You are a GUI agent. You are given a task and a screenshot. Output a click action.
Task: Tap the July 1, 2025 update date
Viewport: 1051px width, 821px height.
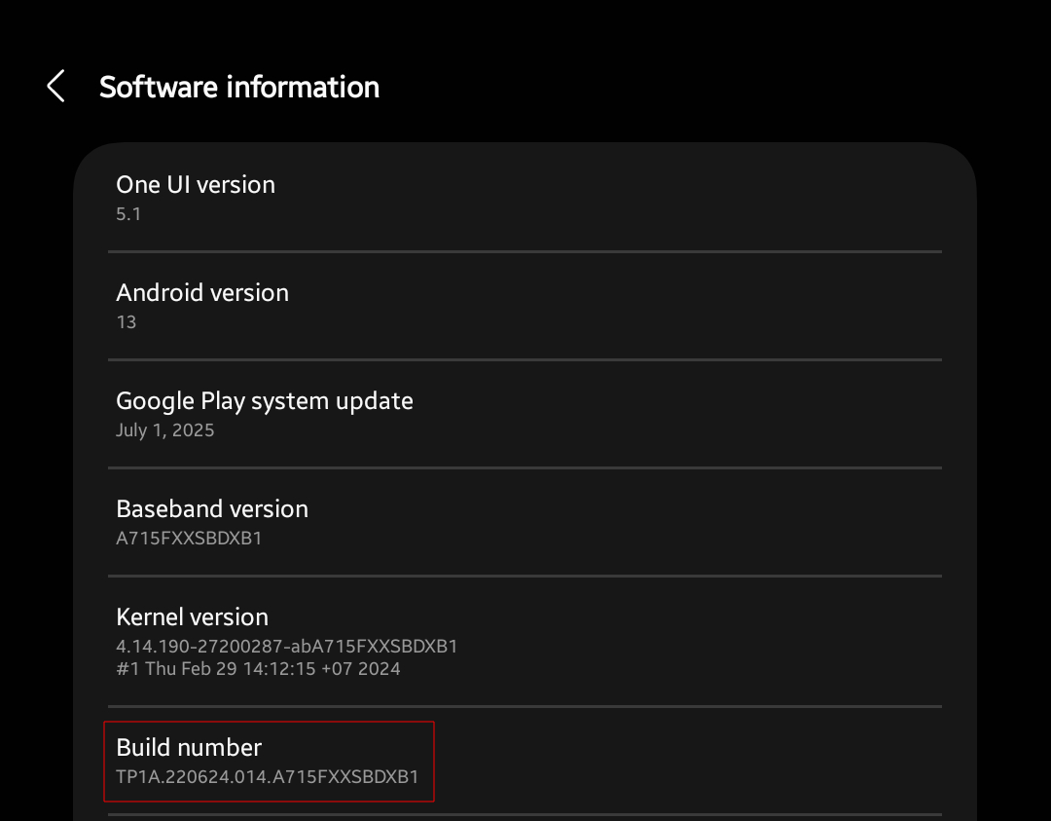(165, 430)
